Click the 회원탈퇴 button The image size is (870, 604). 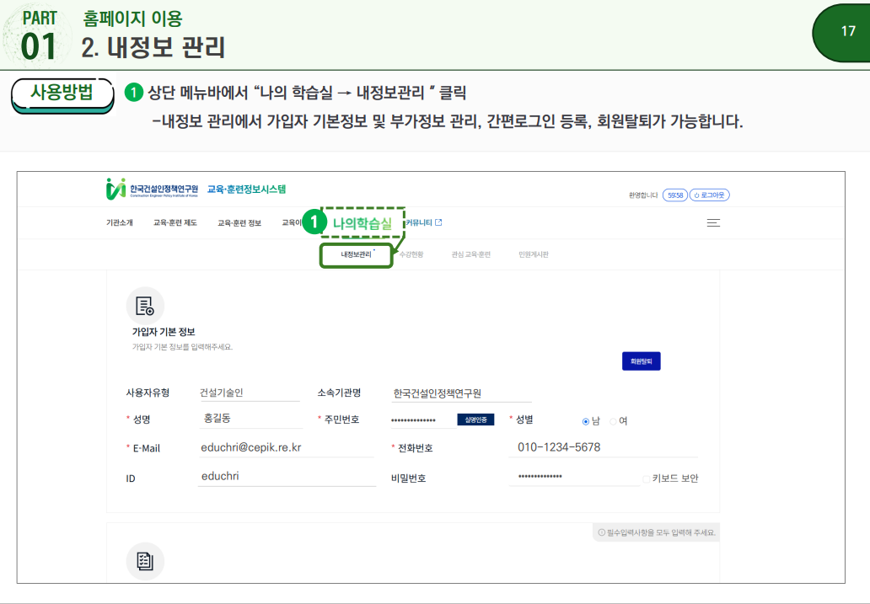coord(641,361)
